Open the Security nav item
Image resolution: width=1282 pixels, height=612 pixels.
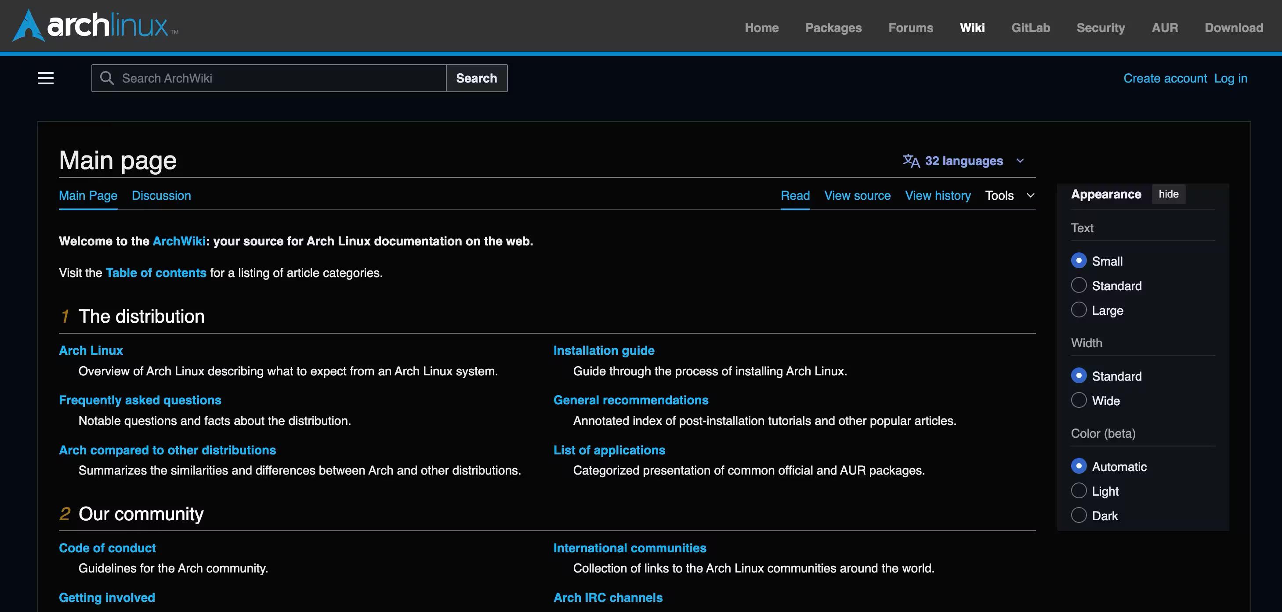(1101, 28)
